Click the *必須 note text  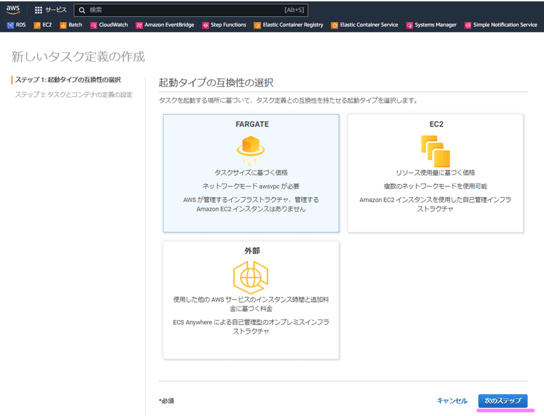coord(167,401)
